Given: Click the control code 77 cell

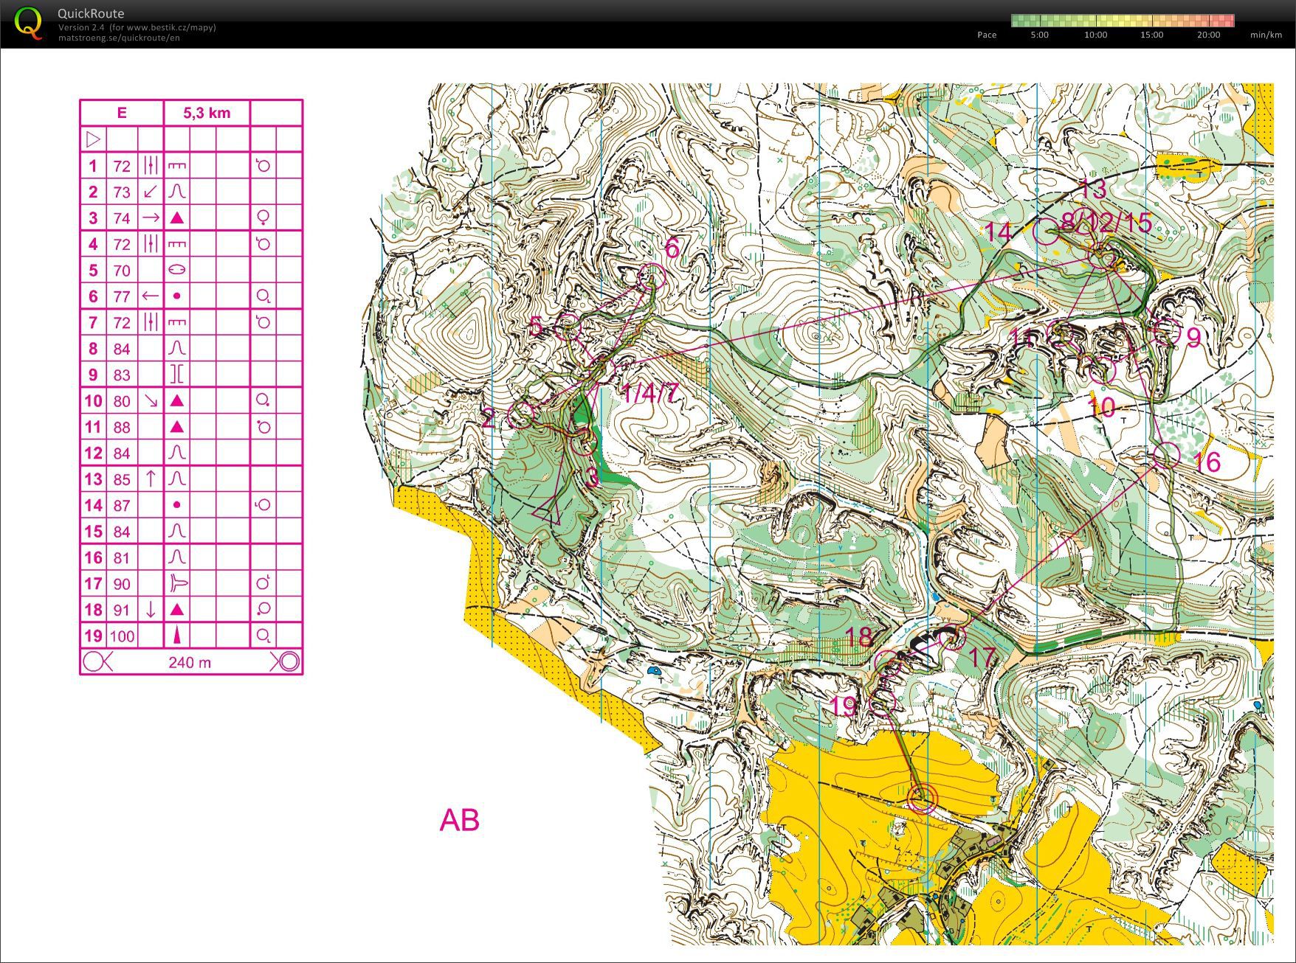Looking at the screenshot, I should (123, 296).
